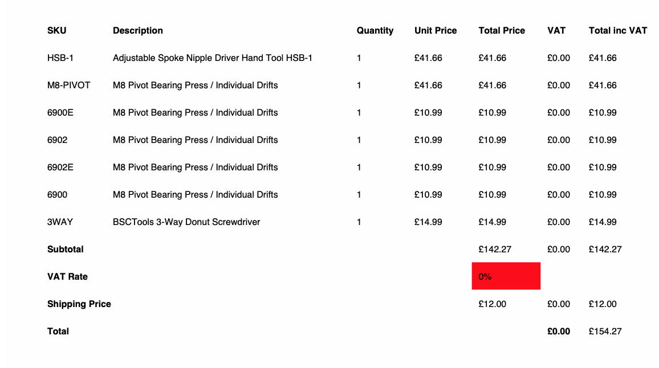The image size is (659, 368).
Task: Click the 6900E SKU cell
Action: pyautogui.click(x=60, y=112)
